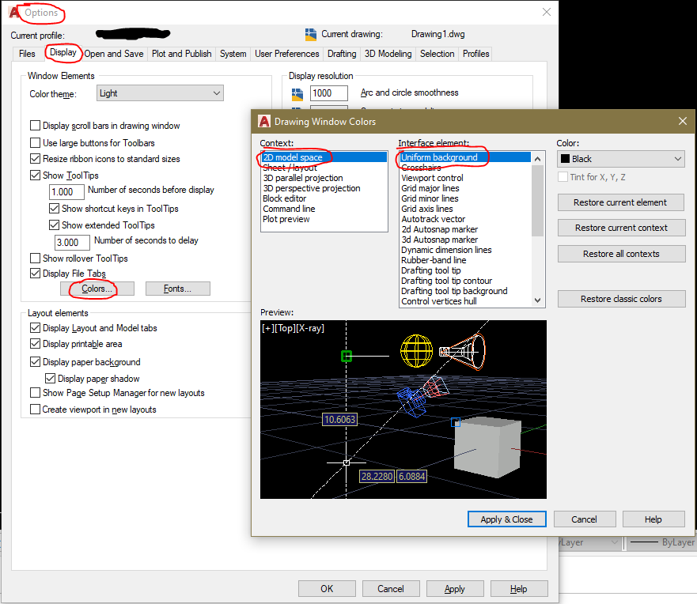Select Command line context

point(324,209)
